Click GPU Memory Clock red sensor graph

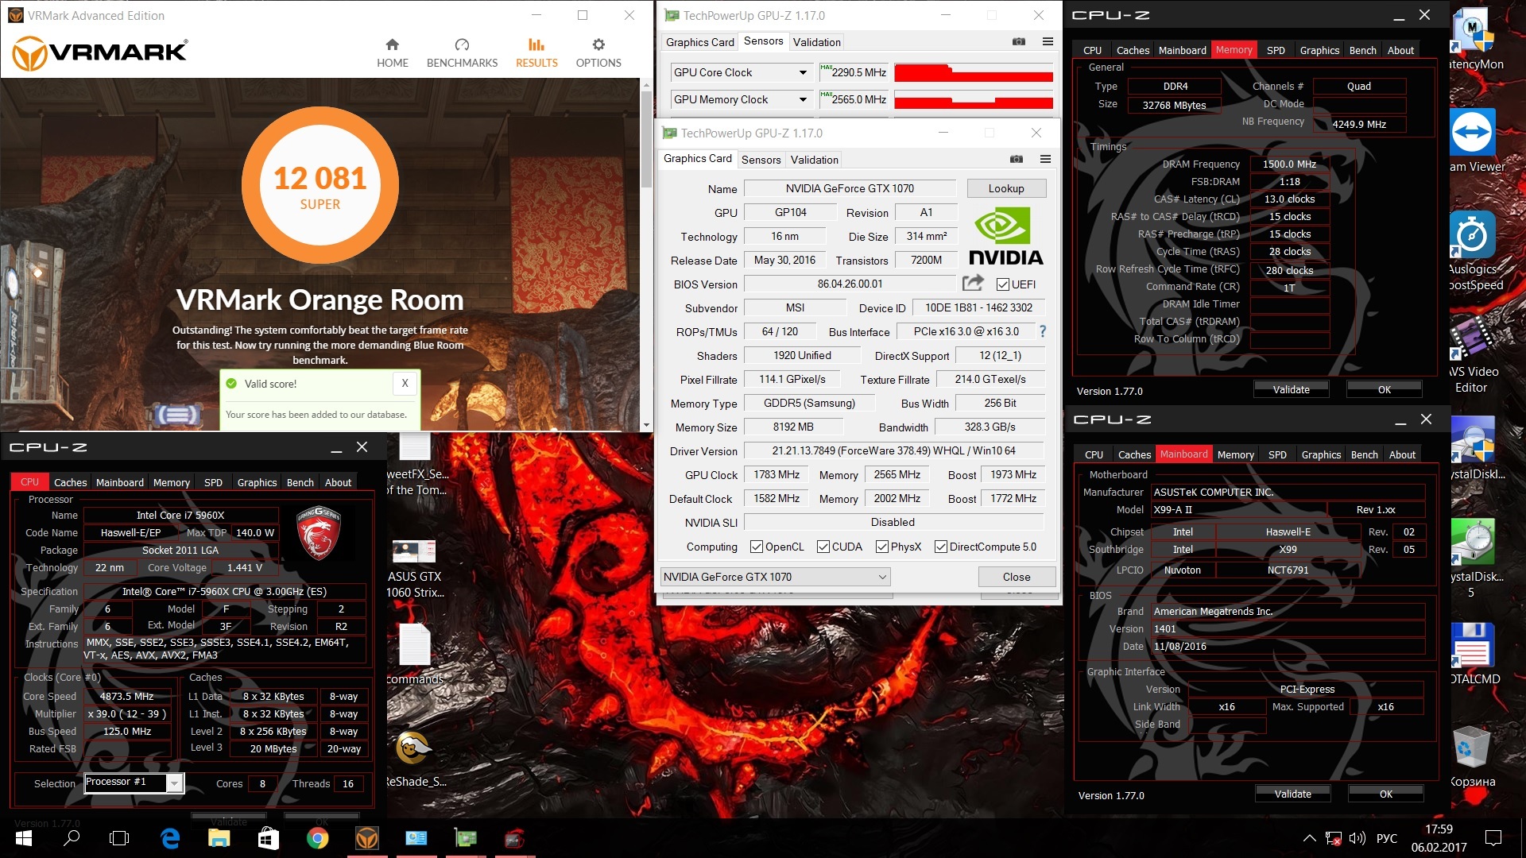pyautogui.click(x=974, y=100)
